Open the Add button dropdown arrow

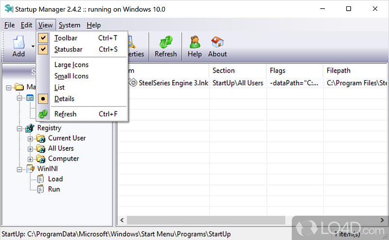click(33, 46)
